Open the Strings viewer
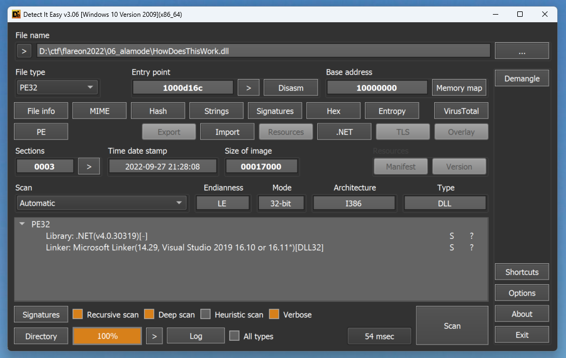 (x=217, y=111)
